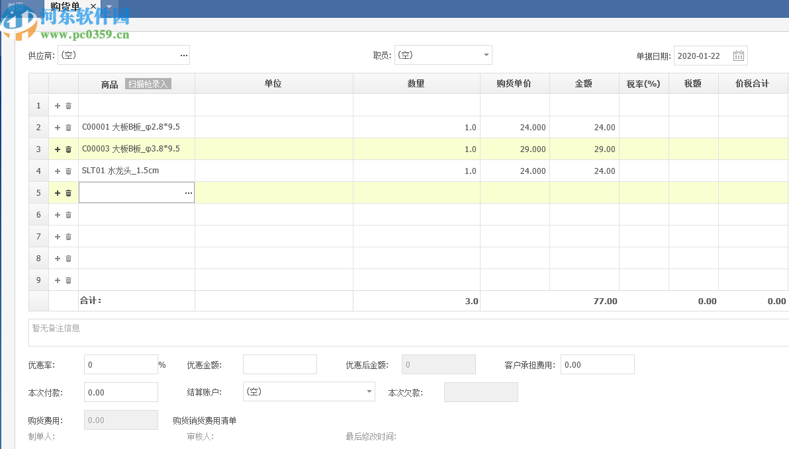Screen dimensions: 789x449
Task: Delete the SLT01 row with its trash icon
Action: (68, 171)
